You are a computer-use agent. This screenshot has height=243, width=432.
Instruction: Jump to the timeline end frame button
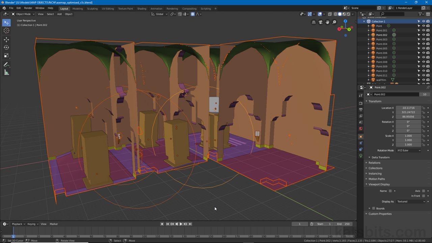[x=190, y=224]
